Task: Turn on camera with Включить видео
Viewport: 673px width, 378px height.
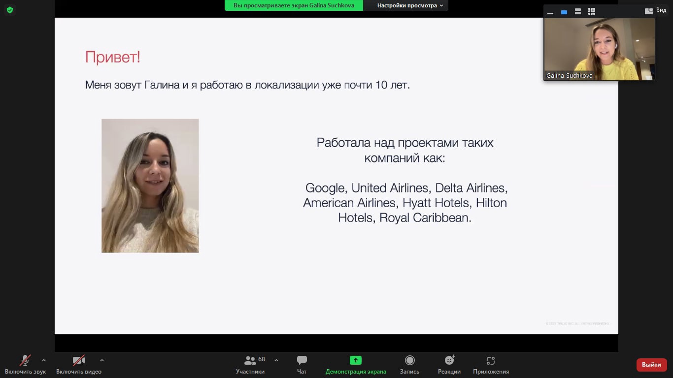Action: coord(79,365)
